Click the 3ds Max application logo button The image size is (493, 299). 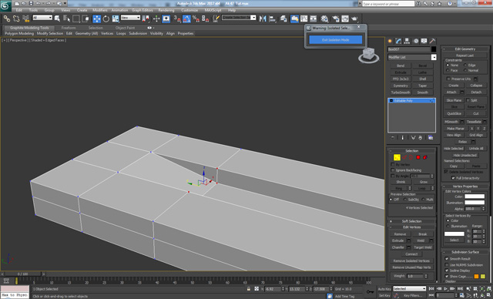coord(5,5)
